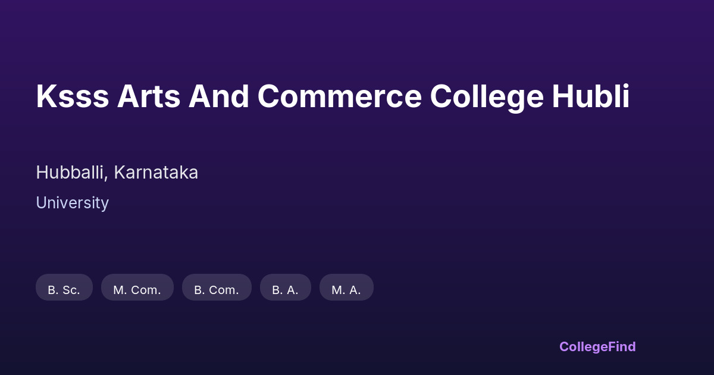714x375 pixels.
Task: Open the CollegeFind brand link
Action: 597,346
